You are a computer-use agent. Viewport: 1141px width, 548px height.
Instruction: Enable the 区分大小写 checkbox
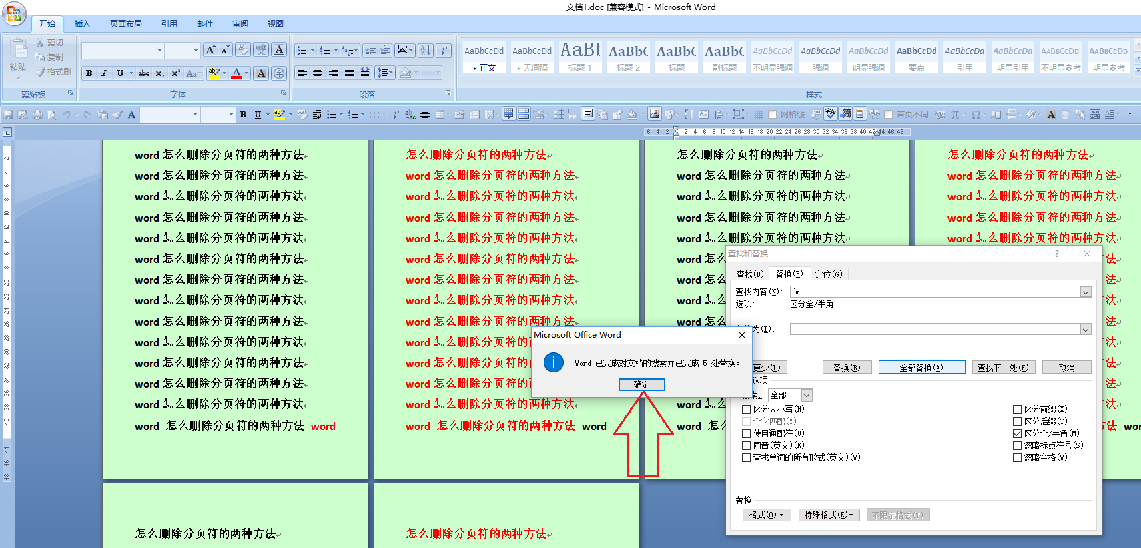[x=747, y=409]
